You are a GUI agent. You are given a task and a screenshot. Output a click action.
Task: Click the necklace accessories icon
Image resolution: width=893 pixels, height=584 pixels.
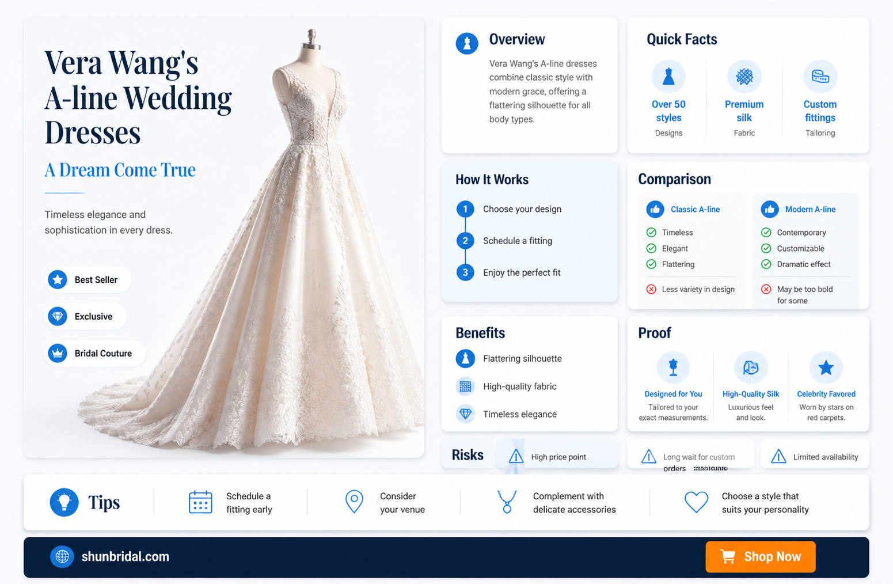pos(507,502)
